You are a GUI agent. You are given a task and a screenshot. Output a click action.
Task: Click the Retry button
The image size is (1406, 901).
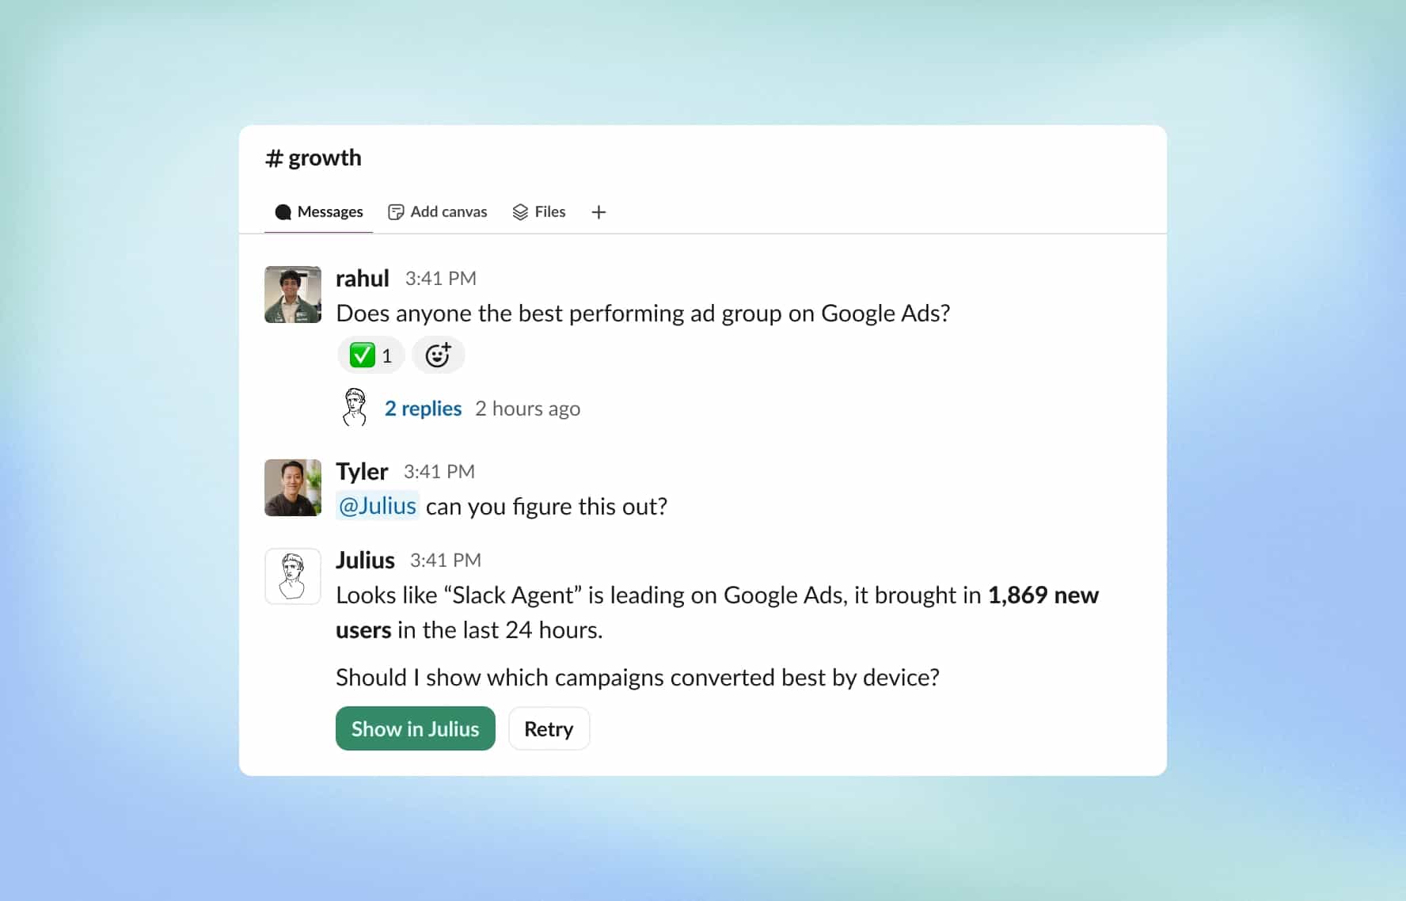point(549,728)
